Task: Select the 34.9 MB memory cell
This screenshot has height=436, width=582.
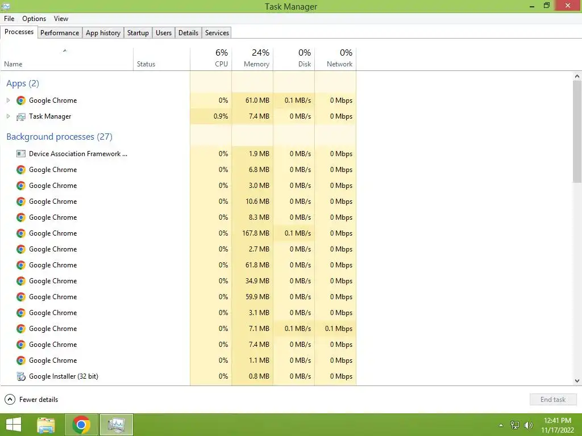Action: (252, 281)
